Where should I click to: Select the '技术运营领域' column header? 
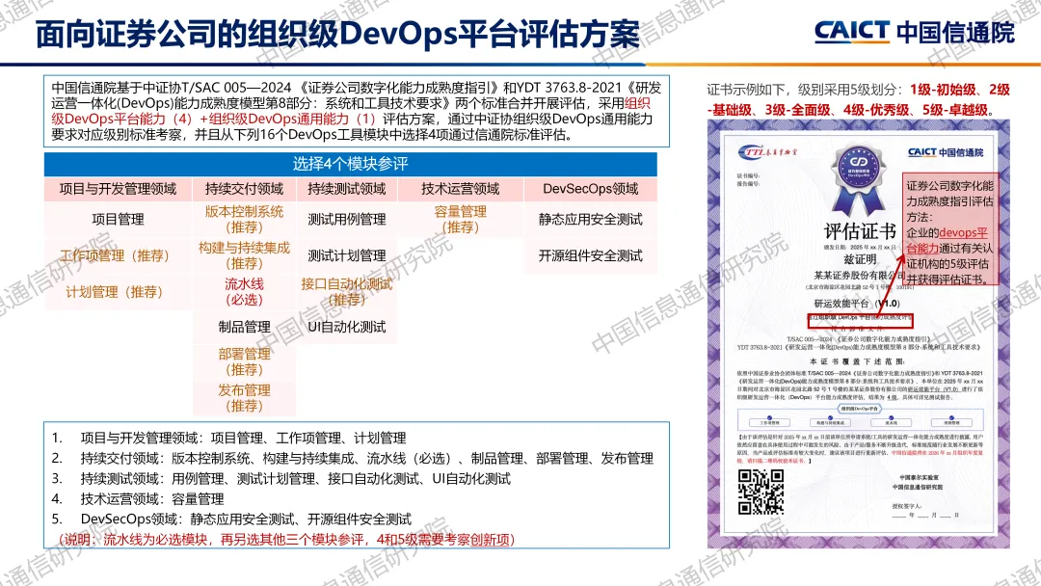pos(460,189)
